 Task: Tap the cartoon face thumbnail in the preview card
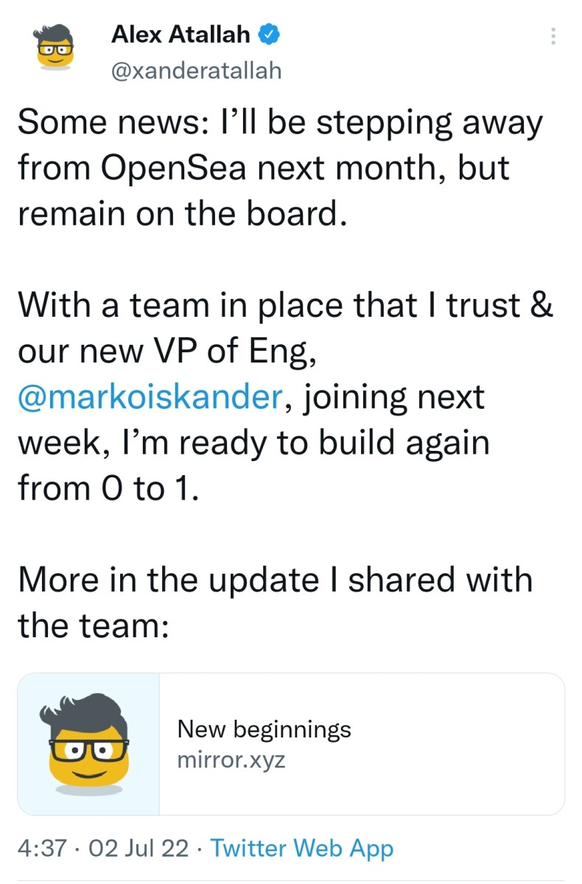[x=87, y=743]
